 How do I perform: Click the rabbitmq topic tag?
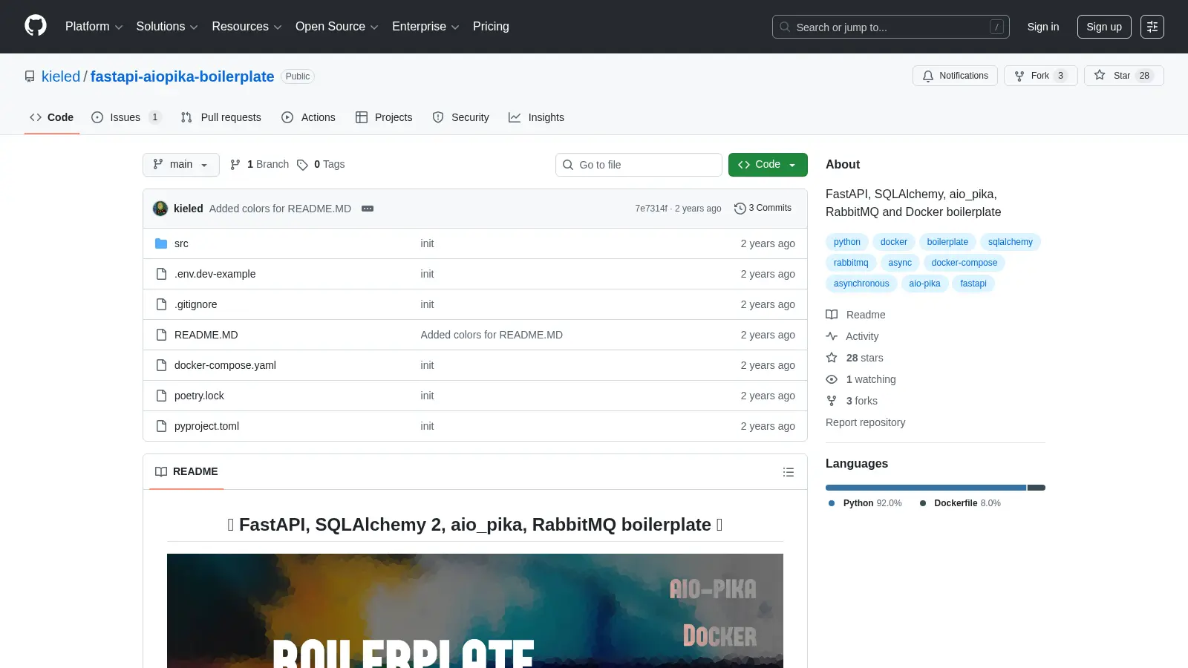click(851, 263)
